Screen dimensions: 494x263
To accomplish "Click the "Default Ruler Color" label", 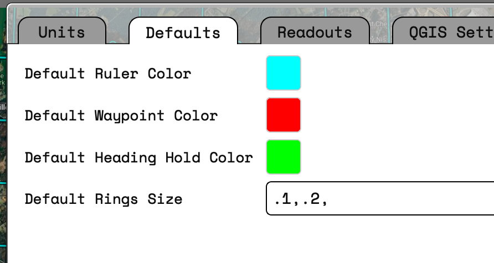I will (108, 73).
